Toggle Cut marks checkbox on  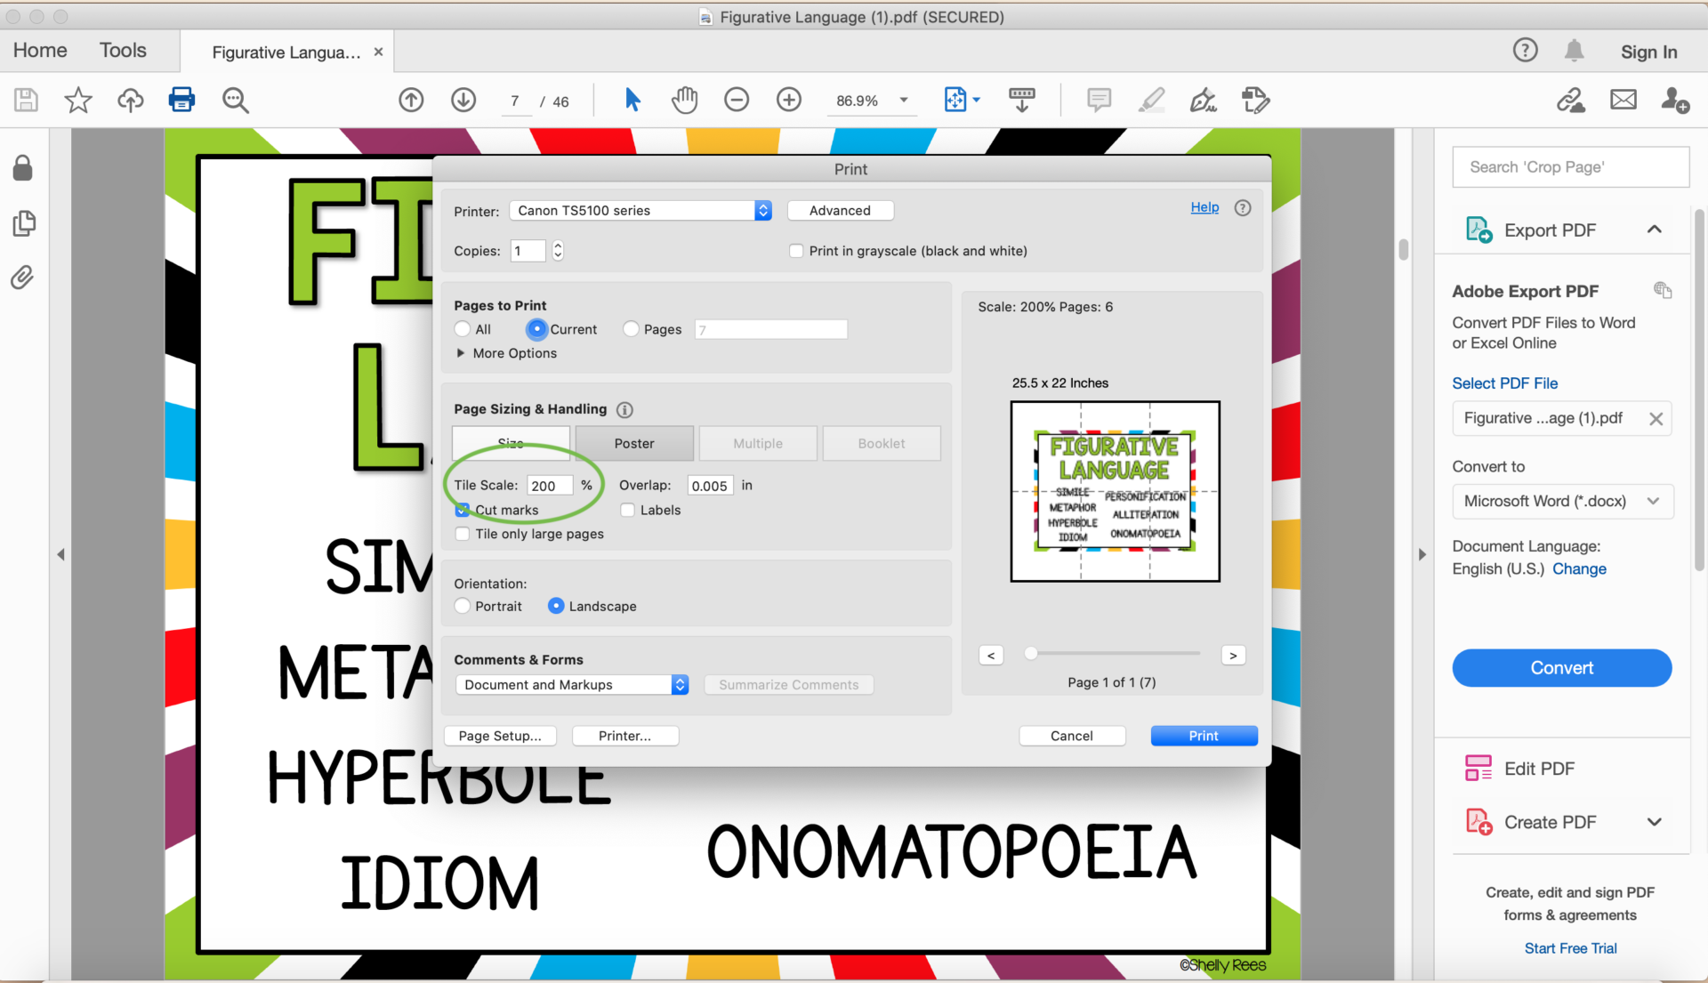click(x=463, y=509)
